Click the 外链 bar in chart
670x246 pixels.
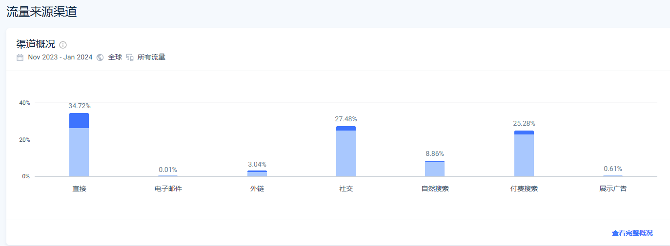[257, 173]
